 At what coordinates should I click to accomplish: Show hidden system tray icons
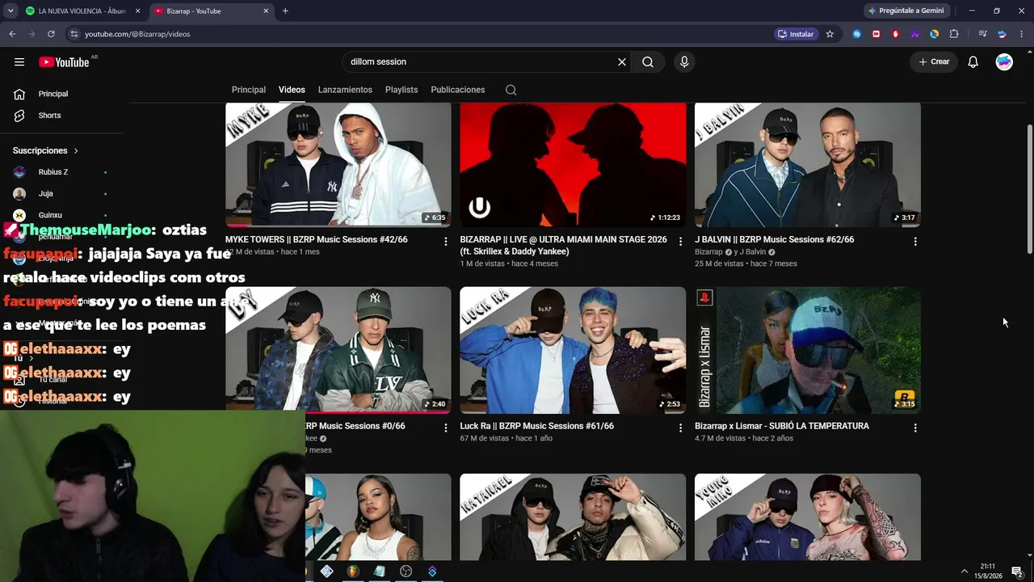[964, 571]
